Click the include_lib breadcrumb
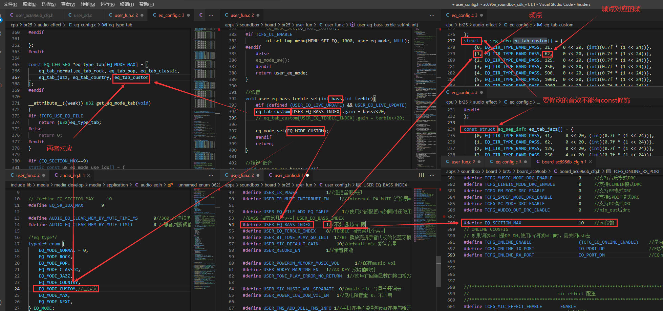 (21, 185)
